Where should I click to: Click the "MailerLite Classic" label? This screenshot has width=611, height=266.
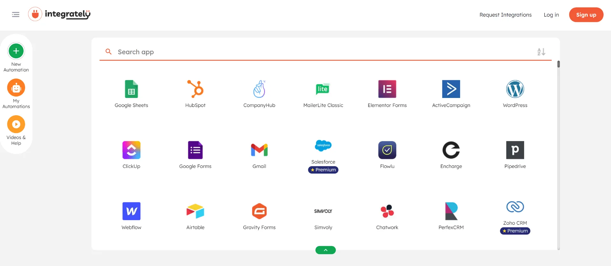click(x=323, y=105)
